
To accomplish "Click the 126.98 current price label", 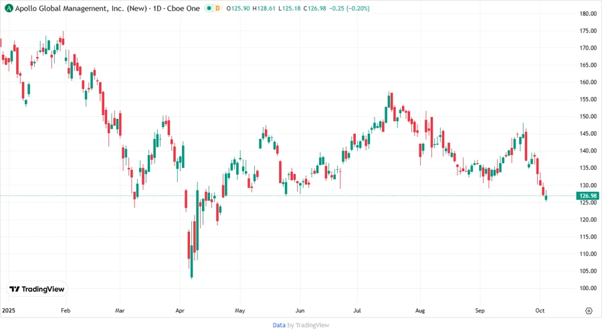I will pyautogui.click(x=587, y=196).
